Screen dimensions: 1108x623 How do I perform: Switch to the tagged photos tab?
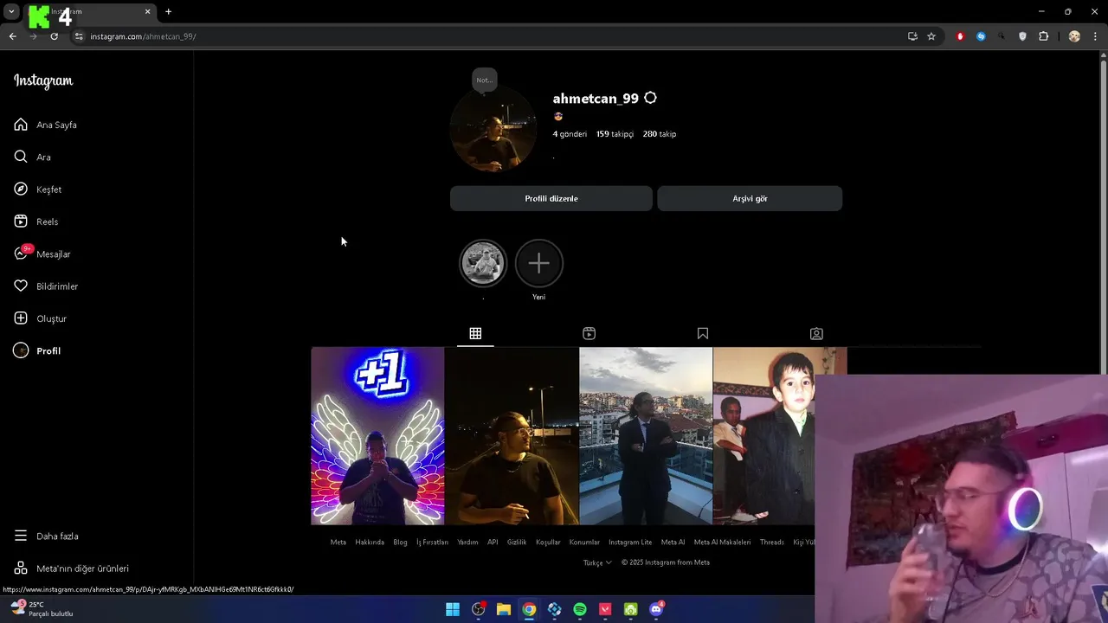[816, 333]
